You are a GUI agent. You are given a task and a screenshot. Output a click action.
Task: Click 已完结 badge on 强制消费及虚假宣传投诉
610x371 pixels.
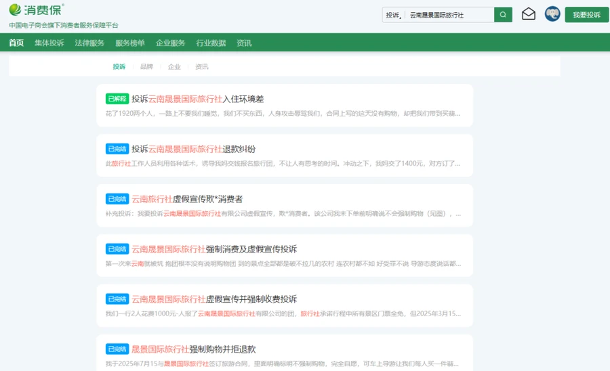point(117,249)
